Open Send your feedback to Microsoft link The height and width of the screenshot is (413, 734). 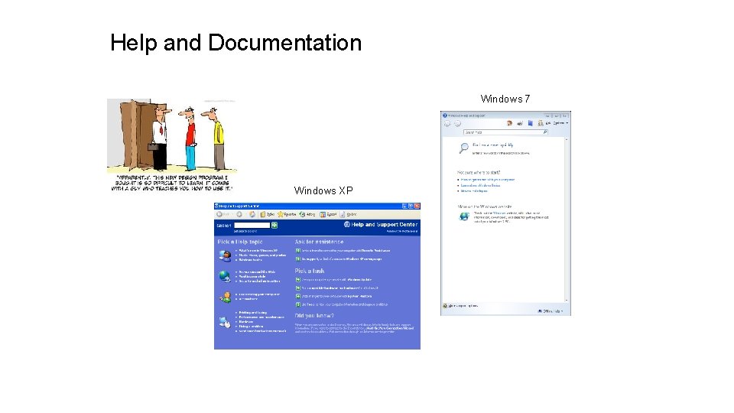(262, 331)
